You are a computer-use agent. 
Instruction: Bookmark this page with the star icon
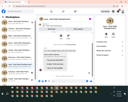(117, 6)
